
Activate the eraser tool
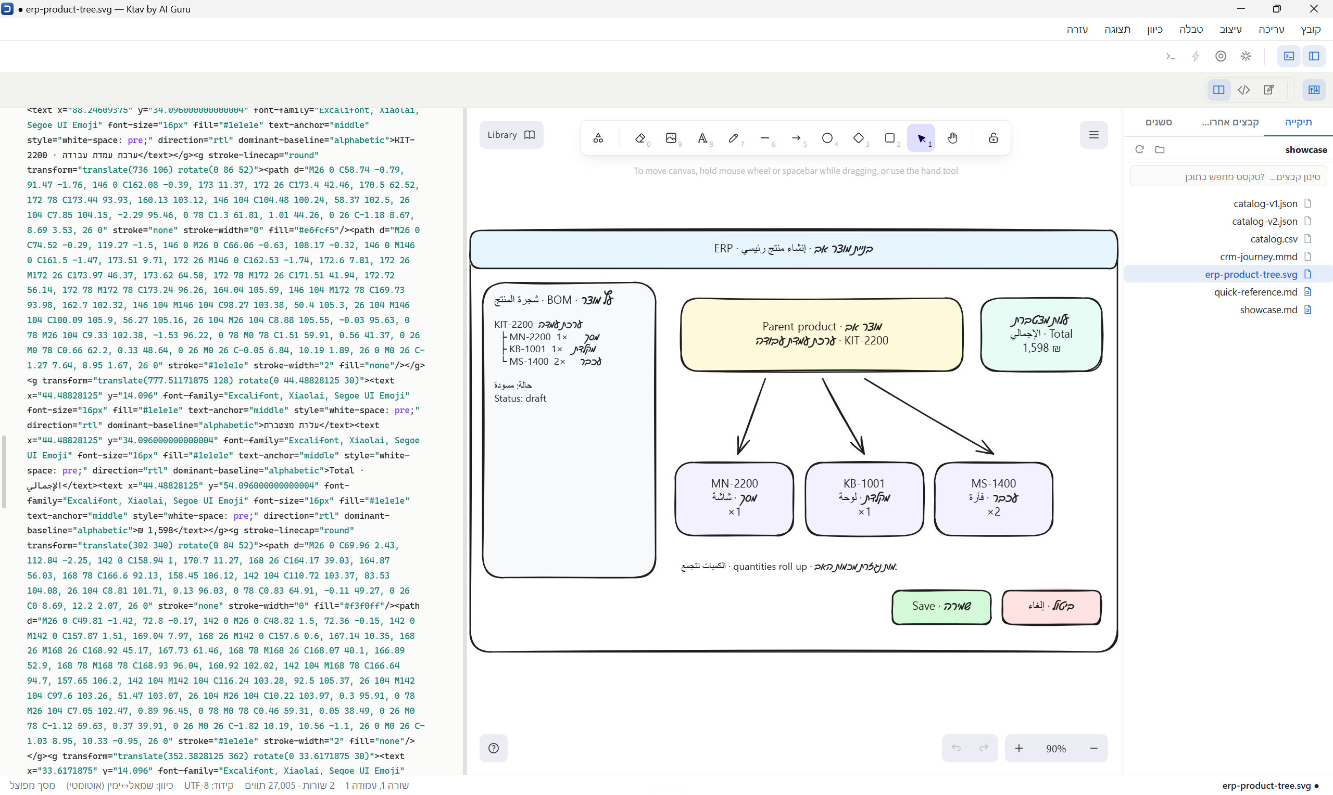point(640,138)
